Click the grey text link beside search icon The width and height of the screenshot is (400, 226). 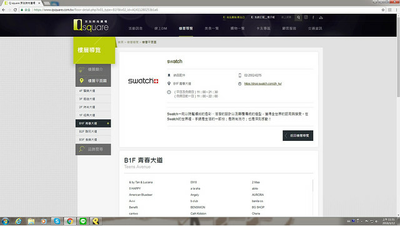coord(286,18)
